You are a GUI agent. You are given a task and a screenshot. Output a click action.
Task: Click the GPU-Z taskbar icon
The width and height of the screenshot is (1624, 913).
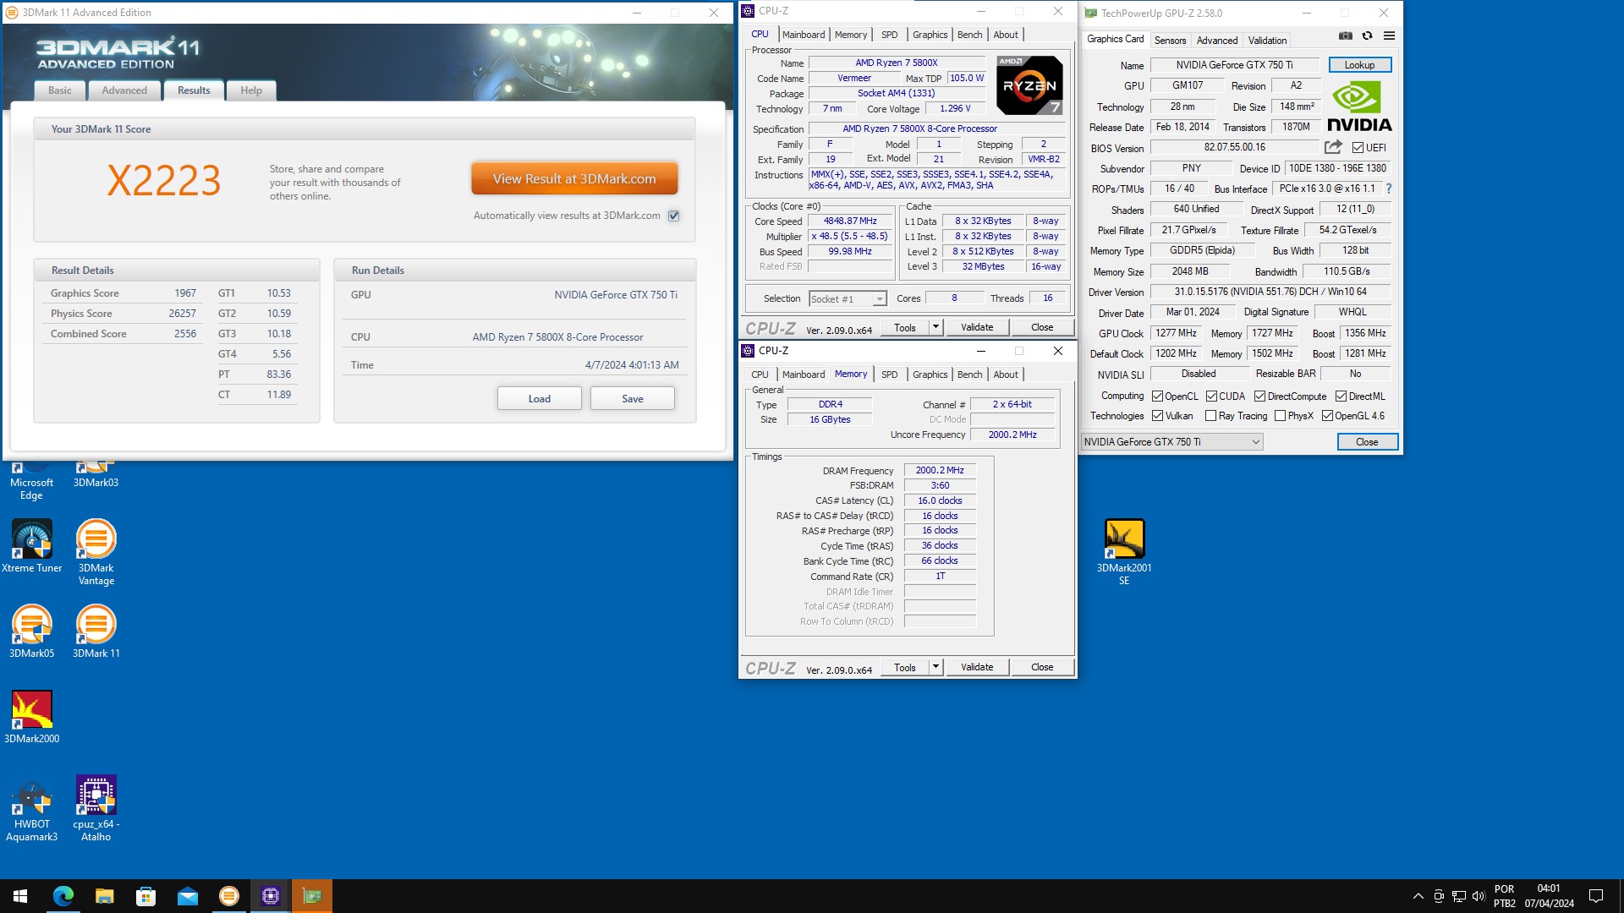(312, 896)
